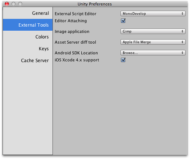Viewport: 190px width, 159px height.
Task: Go to Cache Server settings
Action: (x=28, y=60)
